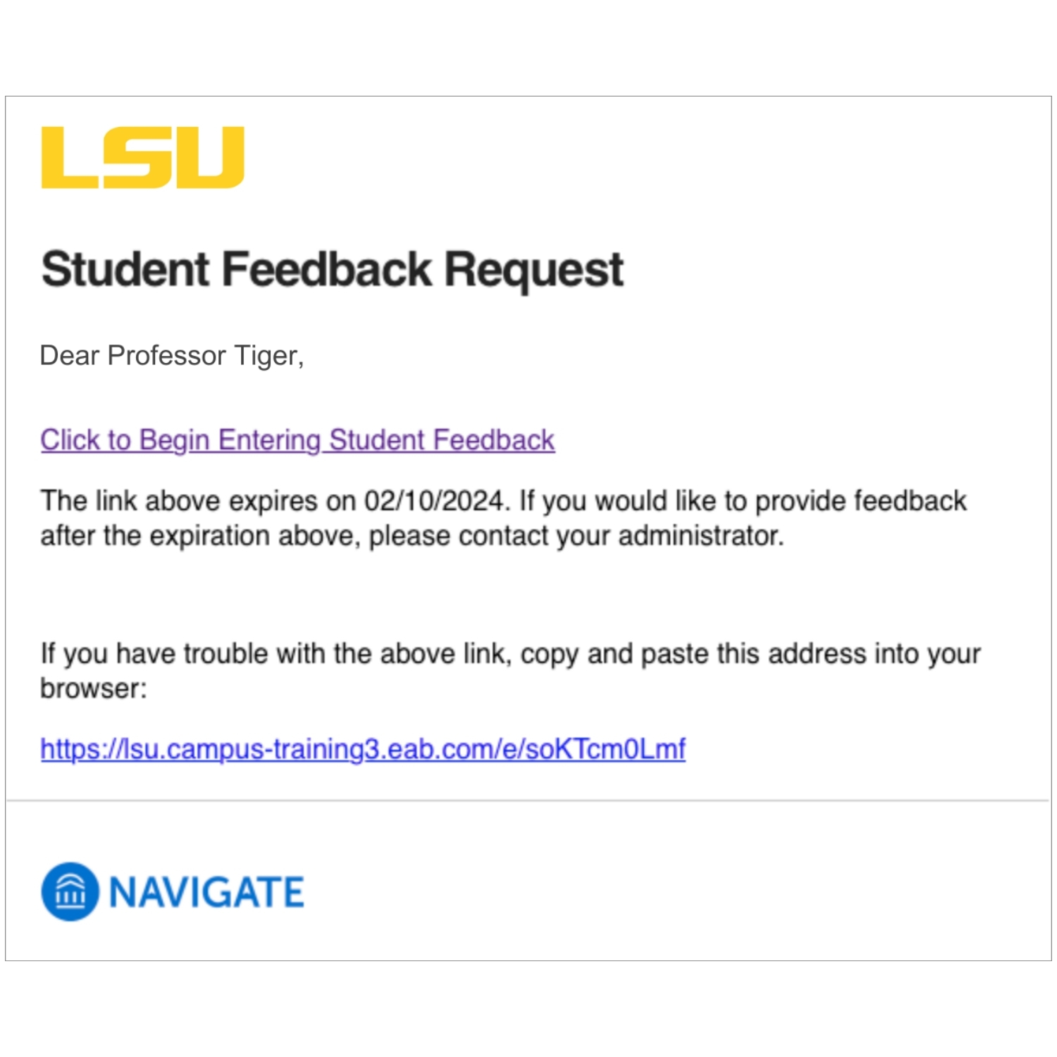Click the word Request in the heading
1057x1057 pixels.
point(533,269)
